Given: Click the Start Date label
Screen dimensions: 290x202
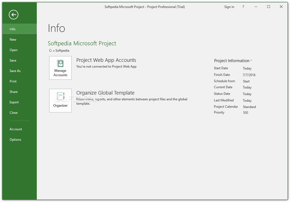Looking at the screenshot, I should pyautogui.click(x=221, y=68).
